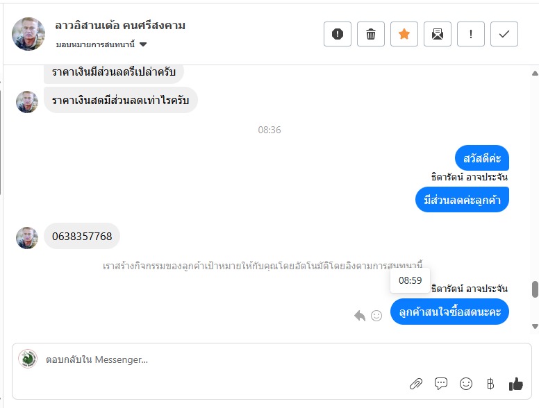Delete conversation using trash can icon
The width and height of the screenshot is (539, 408).
[371, 34]
